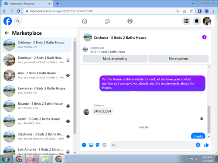The height and width of the screenshot is (163, 218).
Task: Click chat messages scrollbar thumb
Action: coord(209,119)
